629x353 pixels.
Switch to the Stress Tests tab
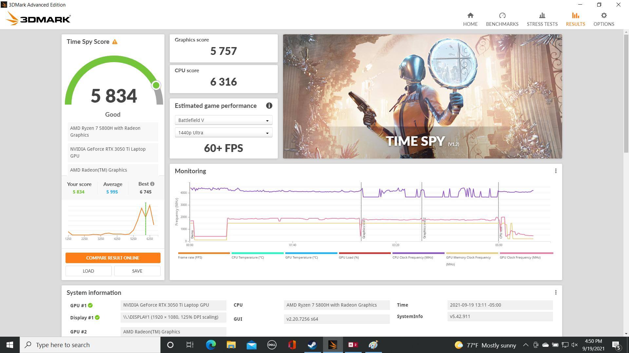(x=542, y=19)
